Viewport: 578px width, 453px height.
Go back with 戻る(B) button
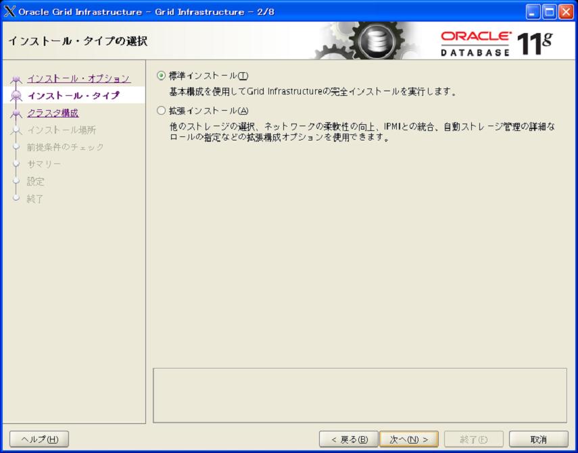(x=349, y=439)
